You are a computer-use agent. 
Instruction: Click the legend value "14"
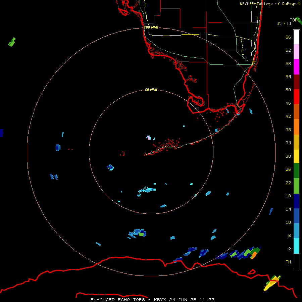click(x=288, y=209)
